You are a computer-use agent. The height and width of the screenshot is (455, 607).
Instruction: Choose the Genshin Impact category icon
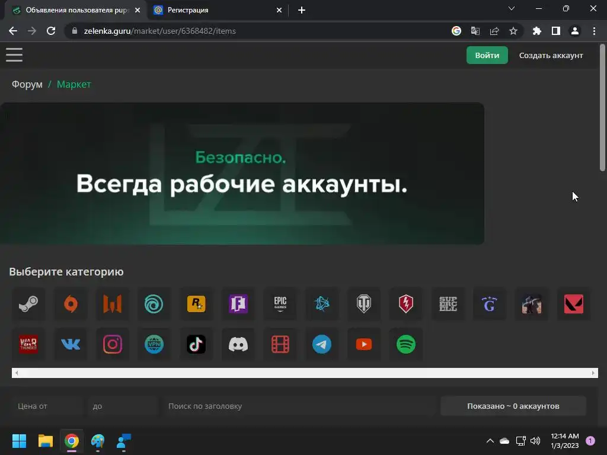point(490,304)
